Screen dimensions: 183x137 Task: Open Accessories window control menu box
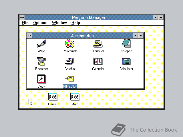click(x=29, y=36)
